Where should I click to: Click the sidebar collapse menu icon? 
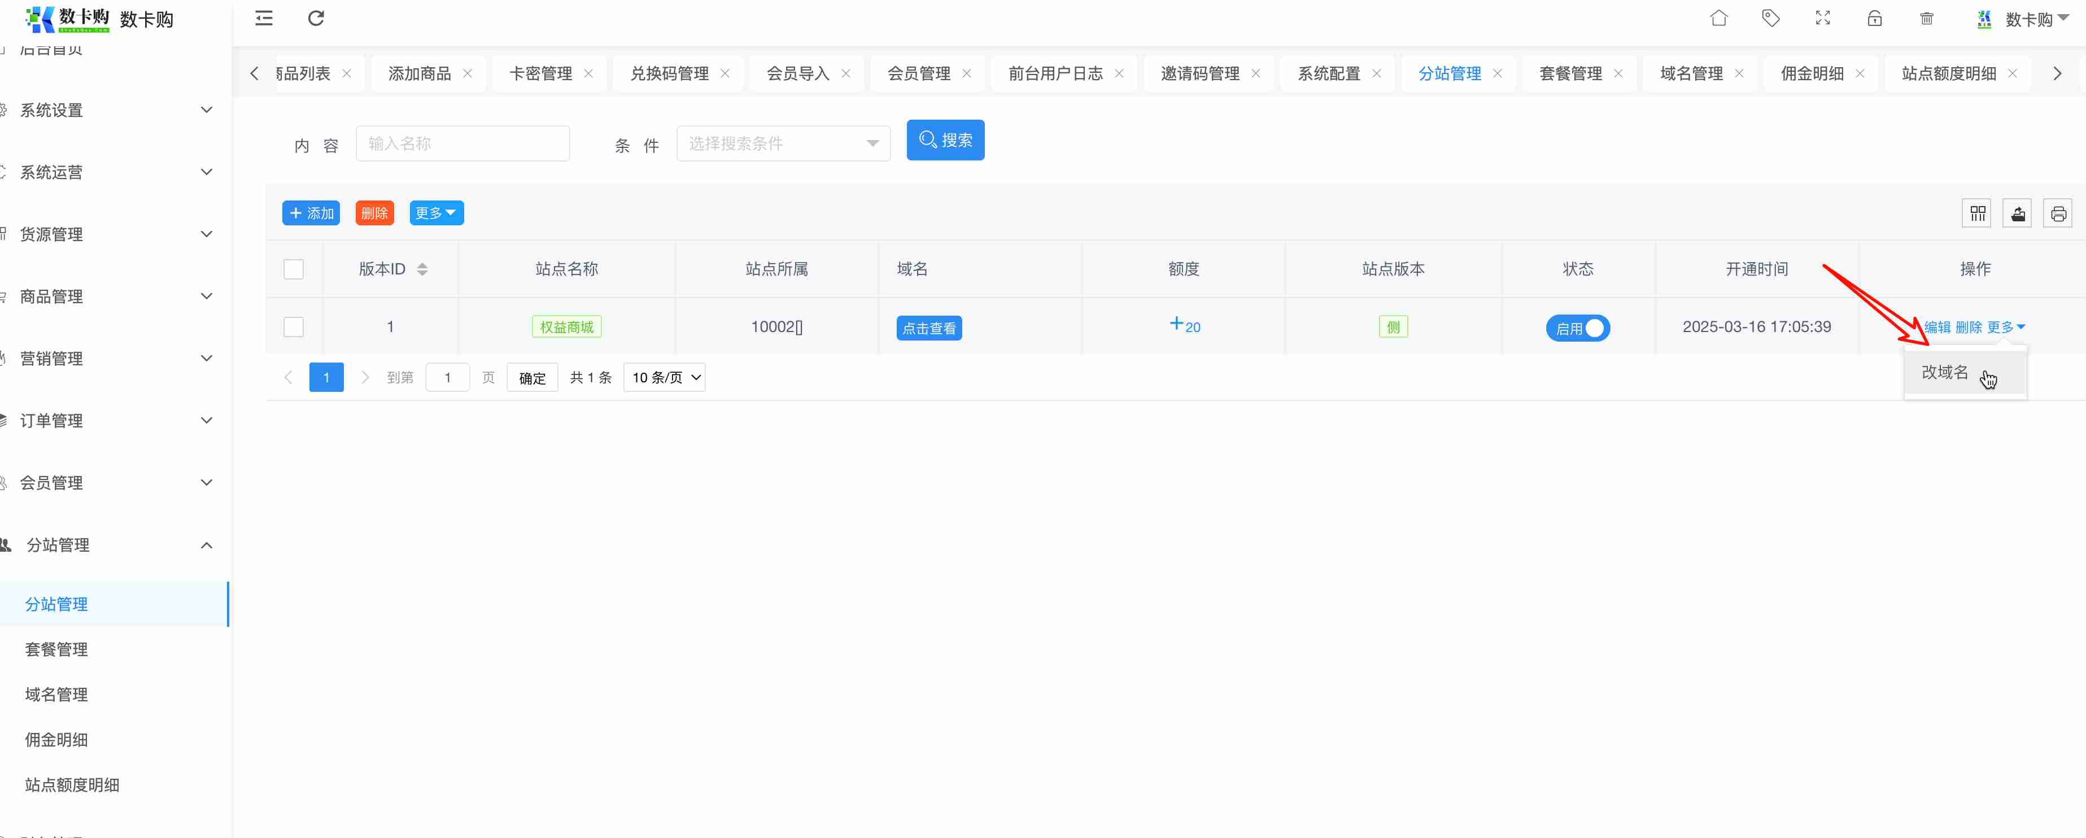coord(264,18)
